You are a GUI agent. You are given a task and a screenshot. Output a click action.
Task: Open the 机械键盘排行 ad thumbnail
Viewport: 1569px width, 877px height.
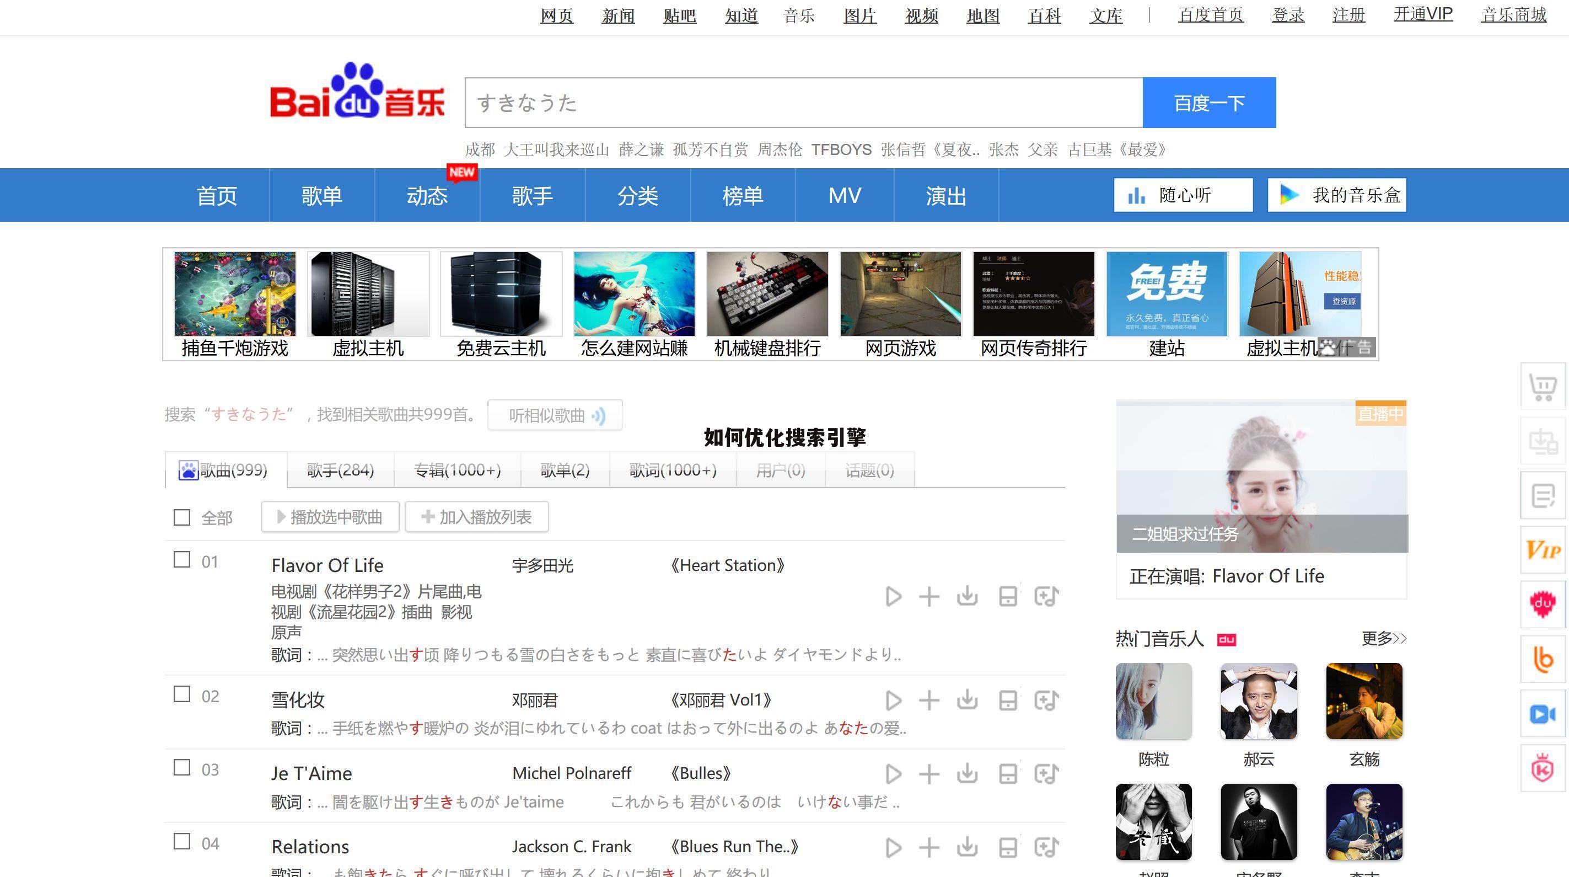click(767, 294)
